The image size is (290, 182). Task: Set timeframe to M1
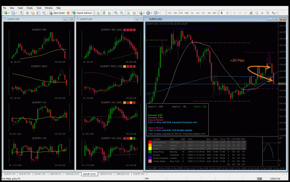pyautogui.click(x=170, y=13)
